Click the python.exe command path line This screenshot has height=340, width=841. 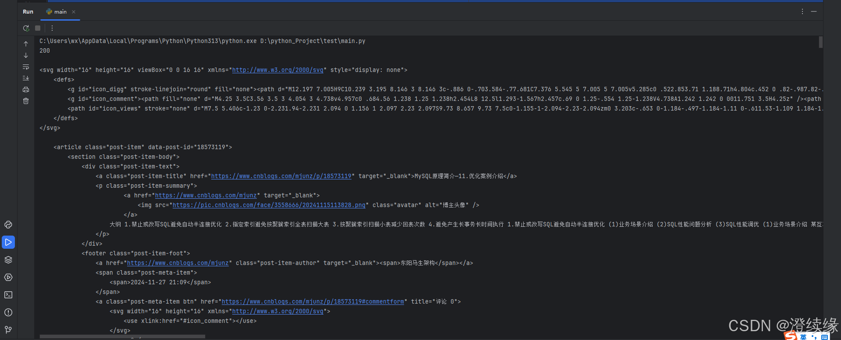pyautogui.click(x=202, y=41)
